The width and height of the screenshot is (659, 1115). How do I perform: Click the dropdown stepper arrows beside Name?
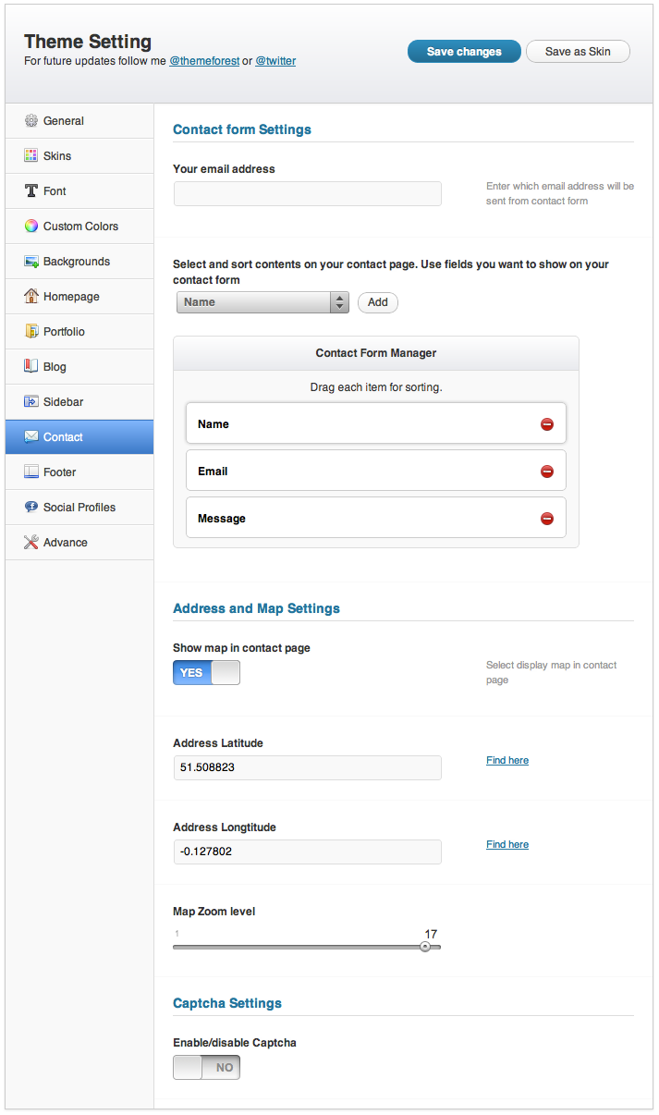[x=340, y=302]
